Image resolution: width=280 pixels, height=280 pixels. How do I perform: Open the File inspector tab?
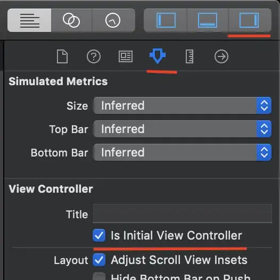click(62, 56)
